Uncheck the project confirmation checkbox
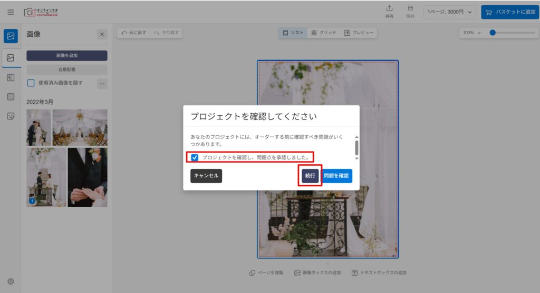 click(x=195, y=157)
